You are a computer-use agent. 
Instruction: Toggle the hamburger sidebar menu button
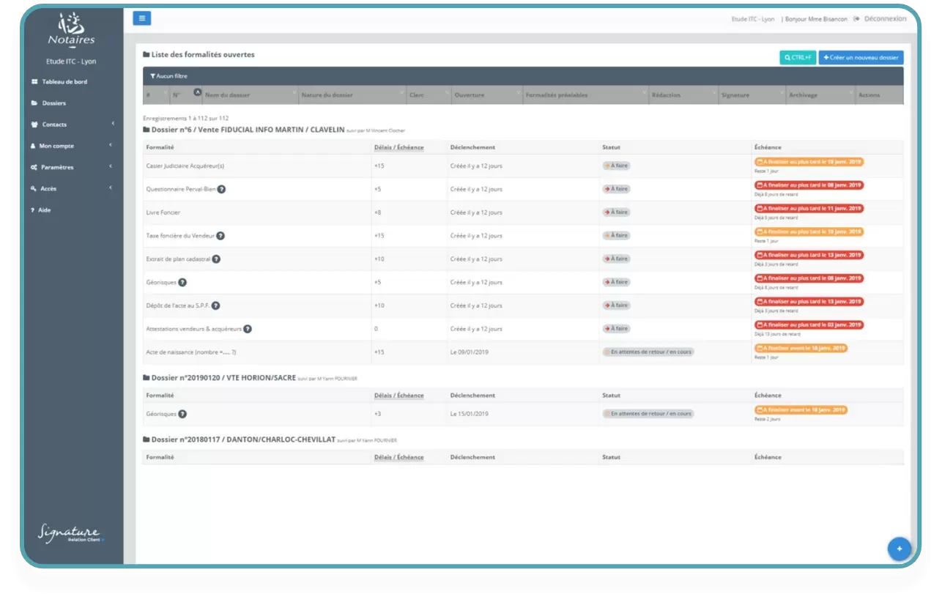pos(141,18)
